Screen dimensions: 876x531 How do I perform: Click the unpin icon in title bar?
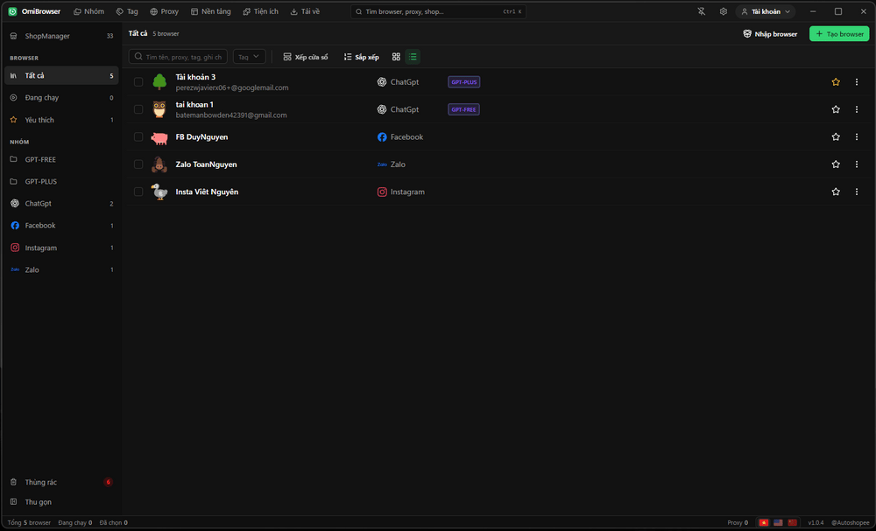(702, 11)
